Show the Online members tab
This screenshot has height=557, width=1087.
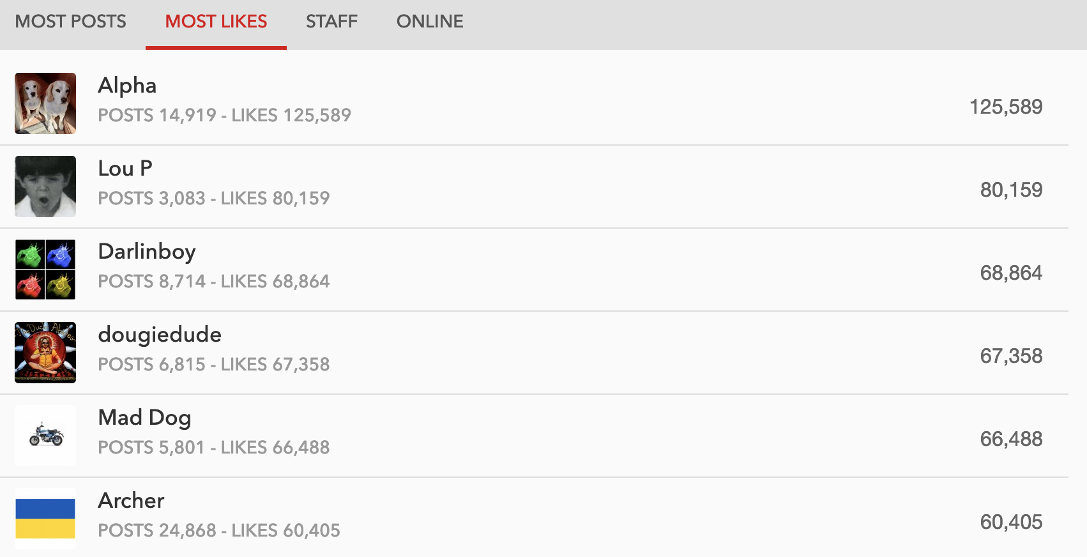coord(430,22)
